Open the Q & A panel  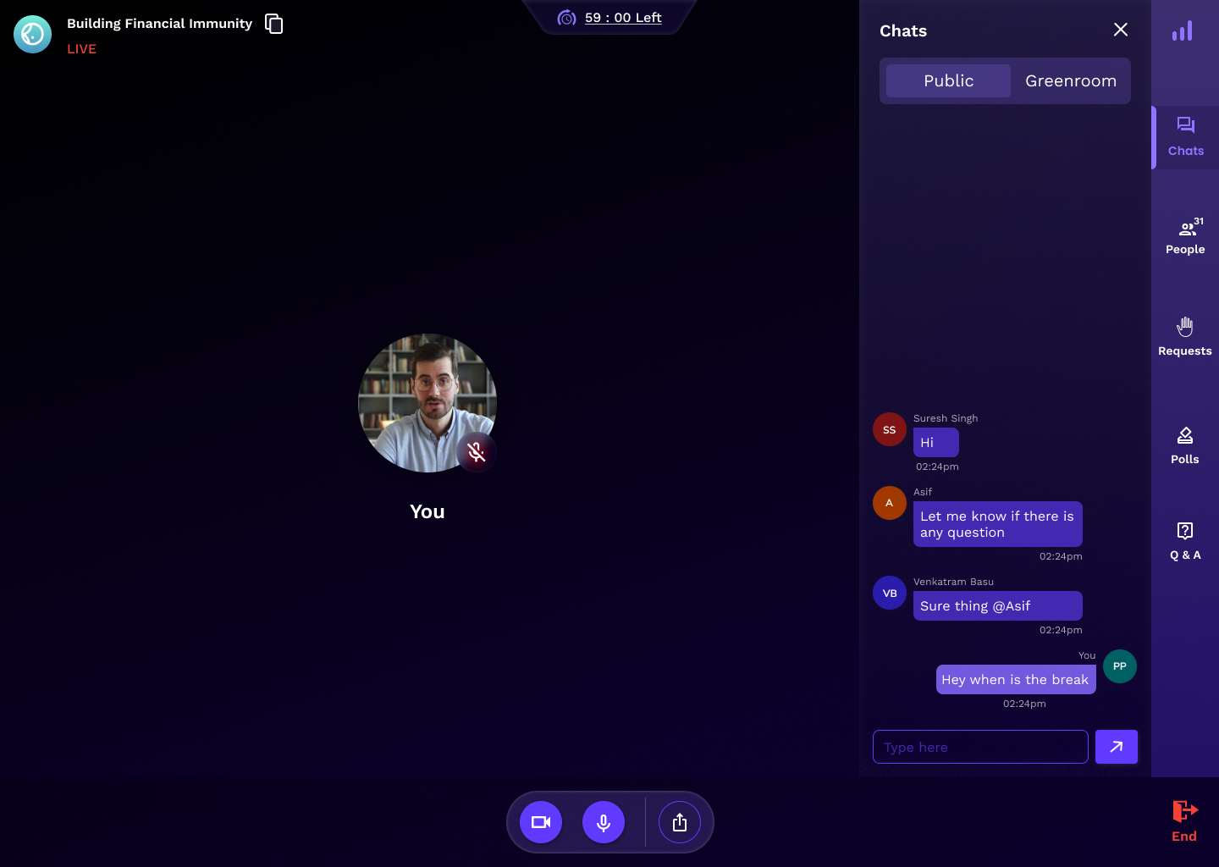point(1185,541)
